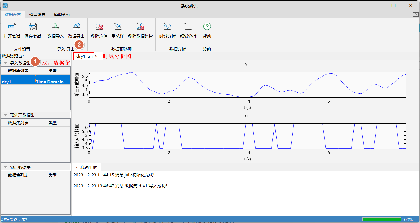420x223 pixels.
Task: Click the 信息输出框 tab
Action: click(x=86, y=167)
